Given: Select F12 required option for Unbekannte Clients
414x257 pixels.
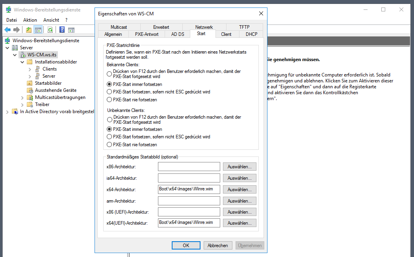Looking at the screenshot, I should (x=109, y=120).
